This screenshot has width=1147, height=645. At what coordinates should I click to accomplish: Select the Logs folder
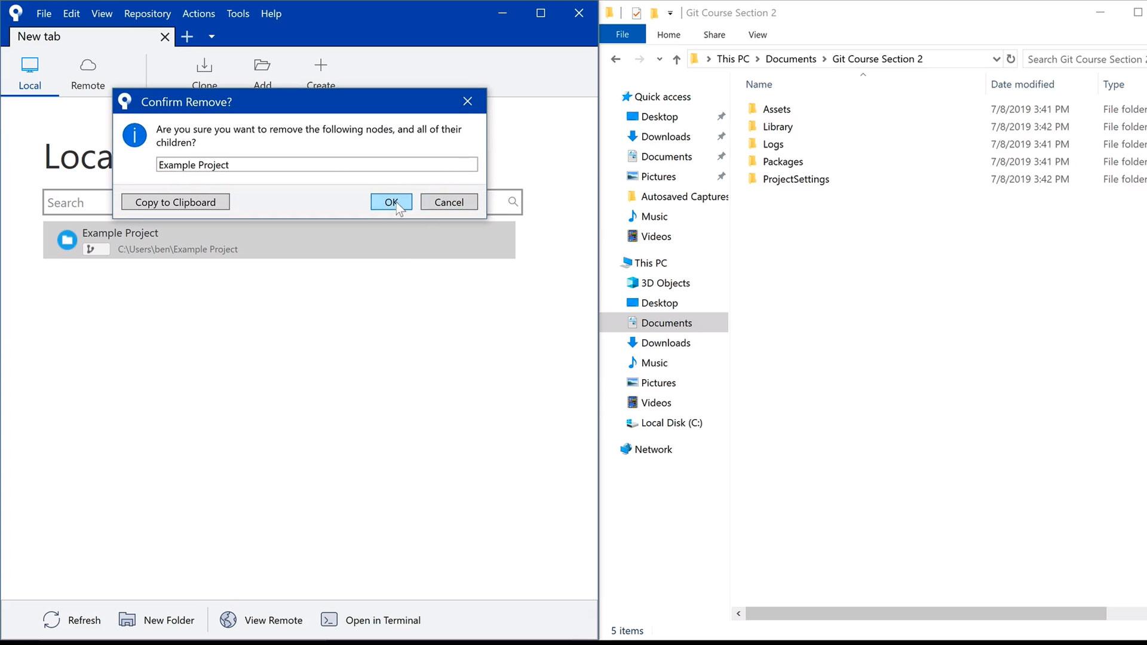click(772, 144)
